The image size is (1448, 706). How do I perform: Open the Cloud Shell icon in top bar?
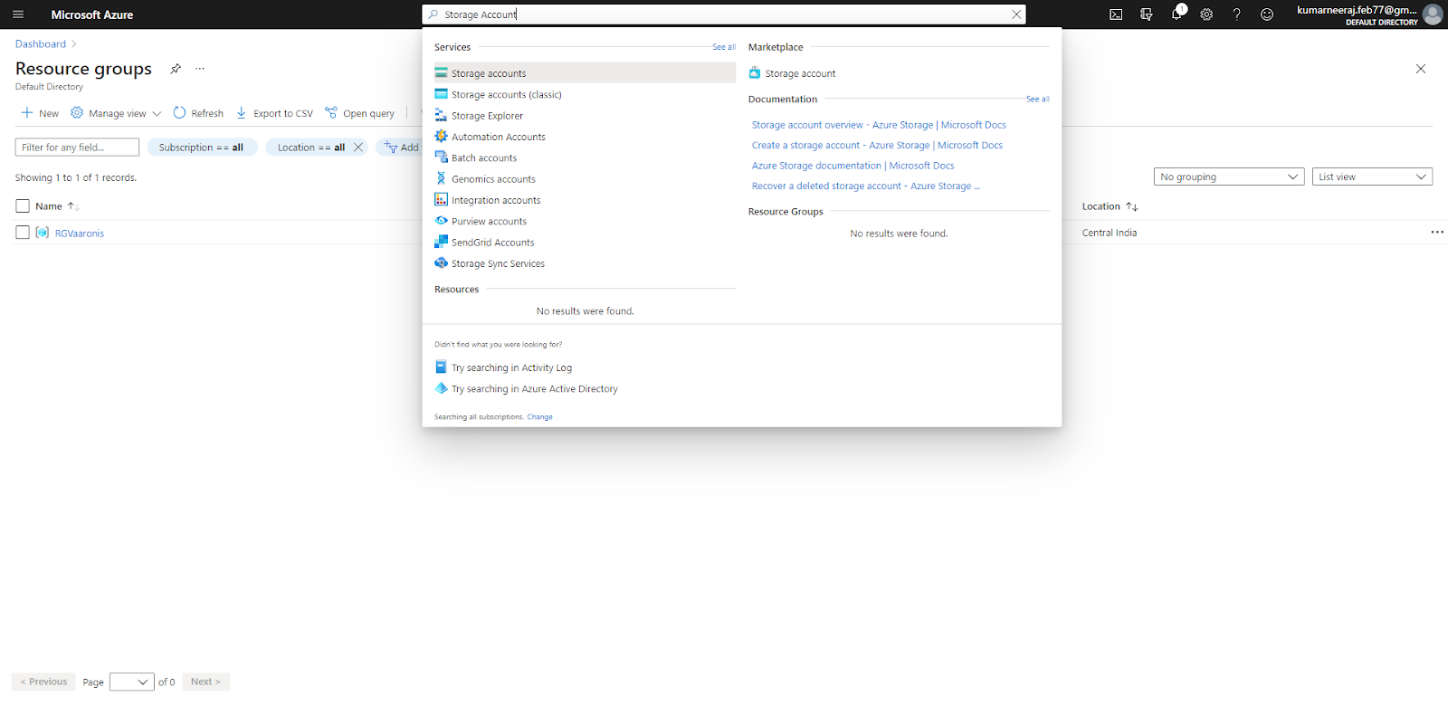[1116, 14]
